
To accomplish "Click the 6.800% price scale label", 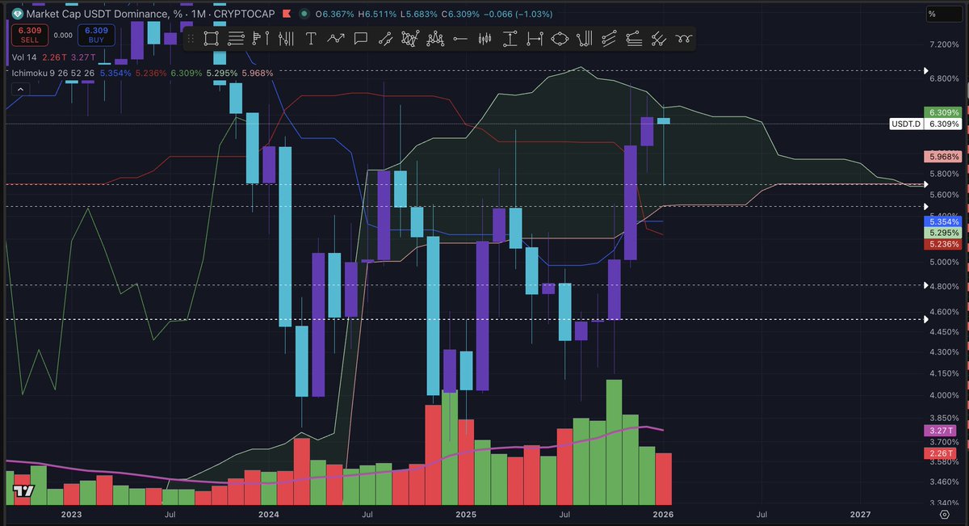I will pos(944,79).
